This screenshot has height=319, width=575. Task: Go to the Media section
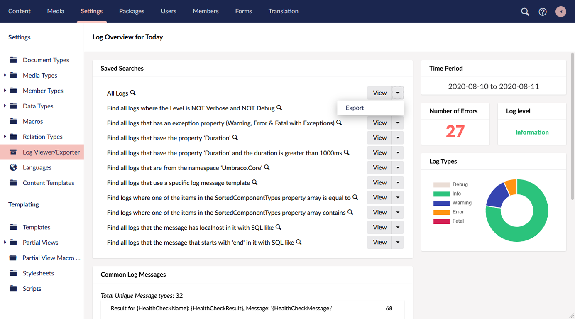[x=56, y=11]
